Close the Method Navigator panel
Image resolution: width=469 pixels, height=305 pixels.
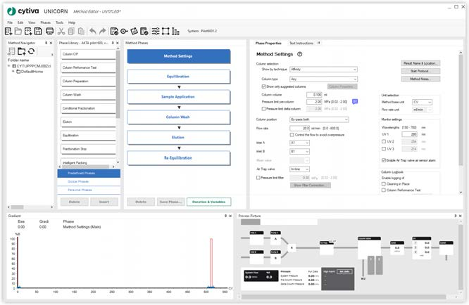(x=51, y=43)
